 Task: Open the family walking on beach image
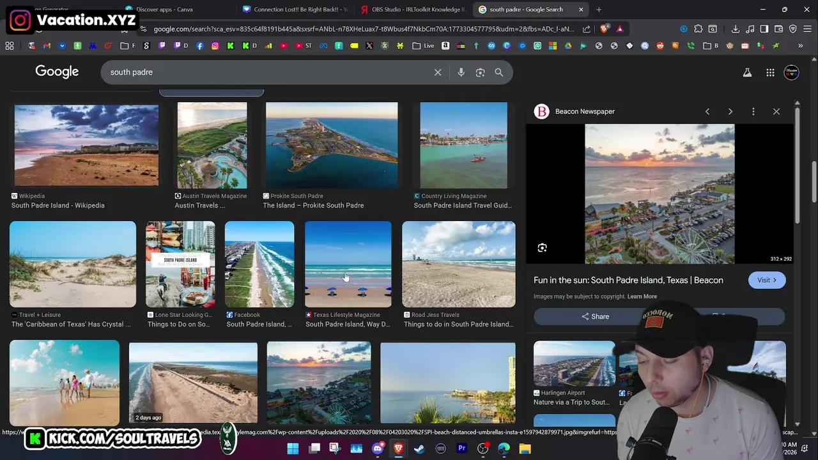coord(65,383)
